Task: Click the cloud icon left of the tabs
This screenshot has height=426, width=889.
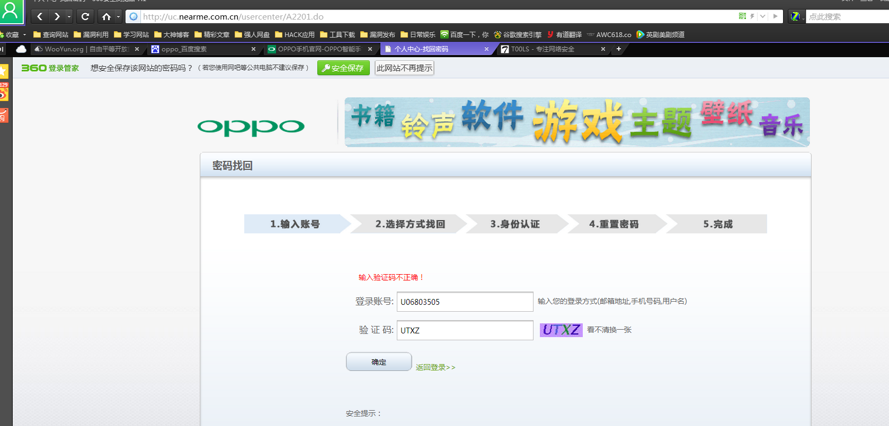Action: tap(21, 49)
